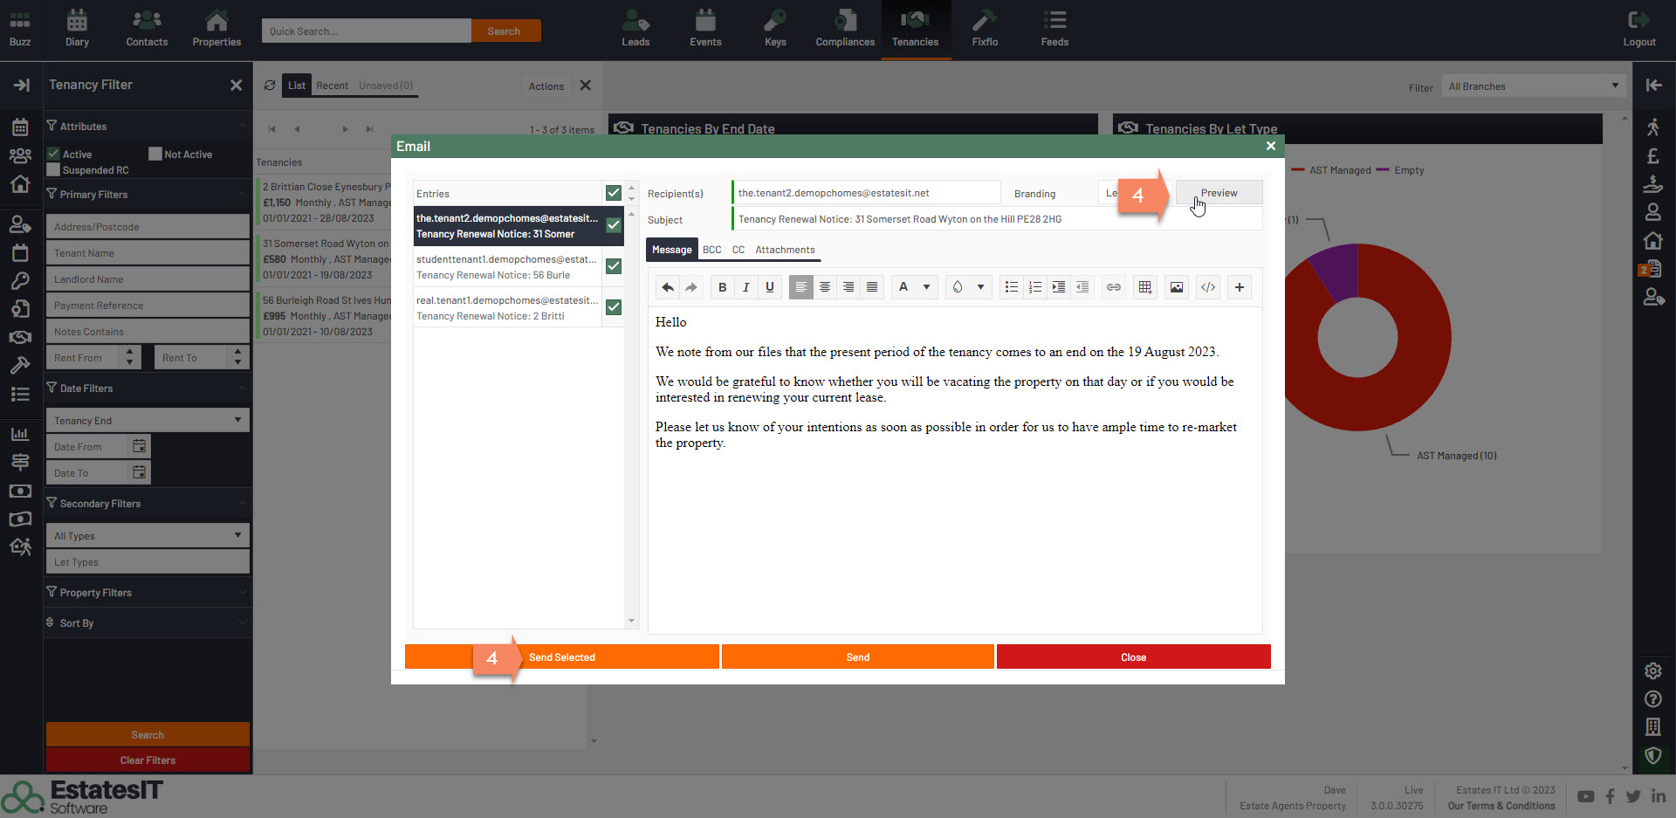Insert an image into the email
This screenshot has height=818, width=1676.
[x=1177, y=287]
